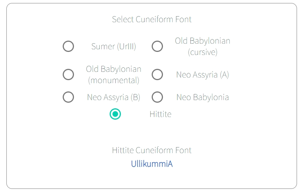The height and width of the screenshot is (193, 303).
Task: Click the 'Sumer (UrIII)' label text
Action: click(x=113, y=47)
